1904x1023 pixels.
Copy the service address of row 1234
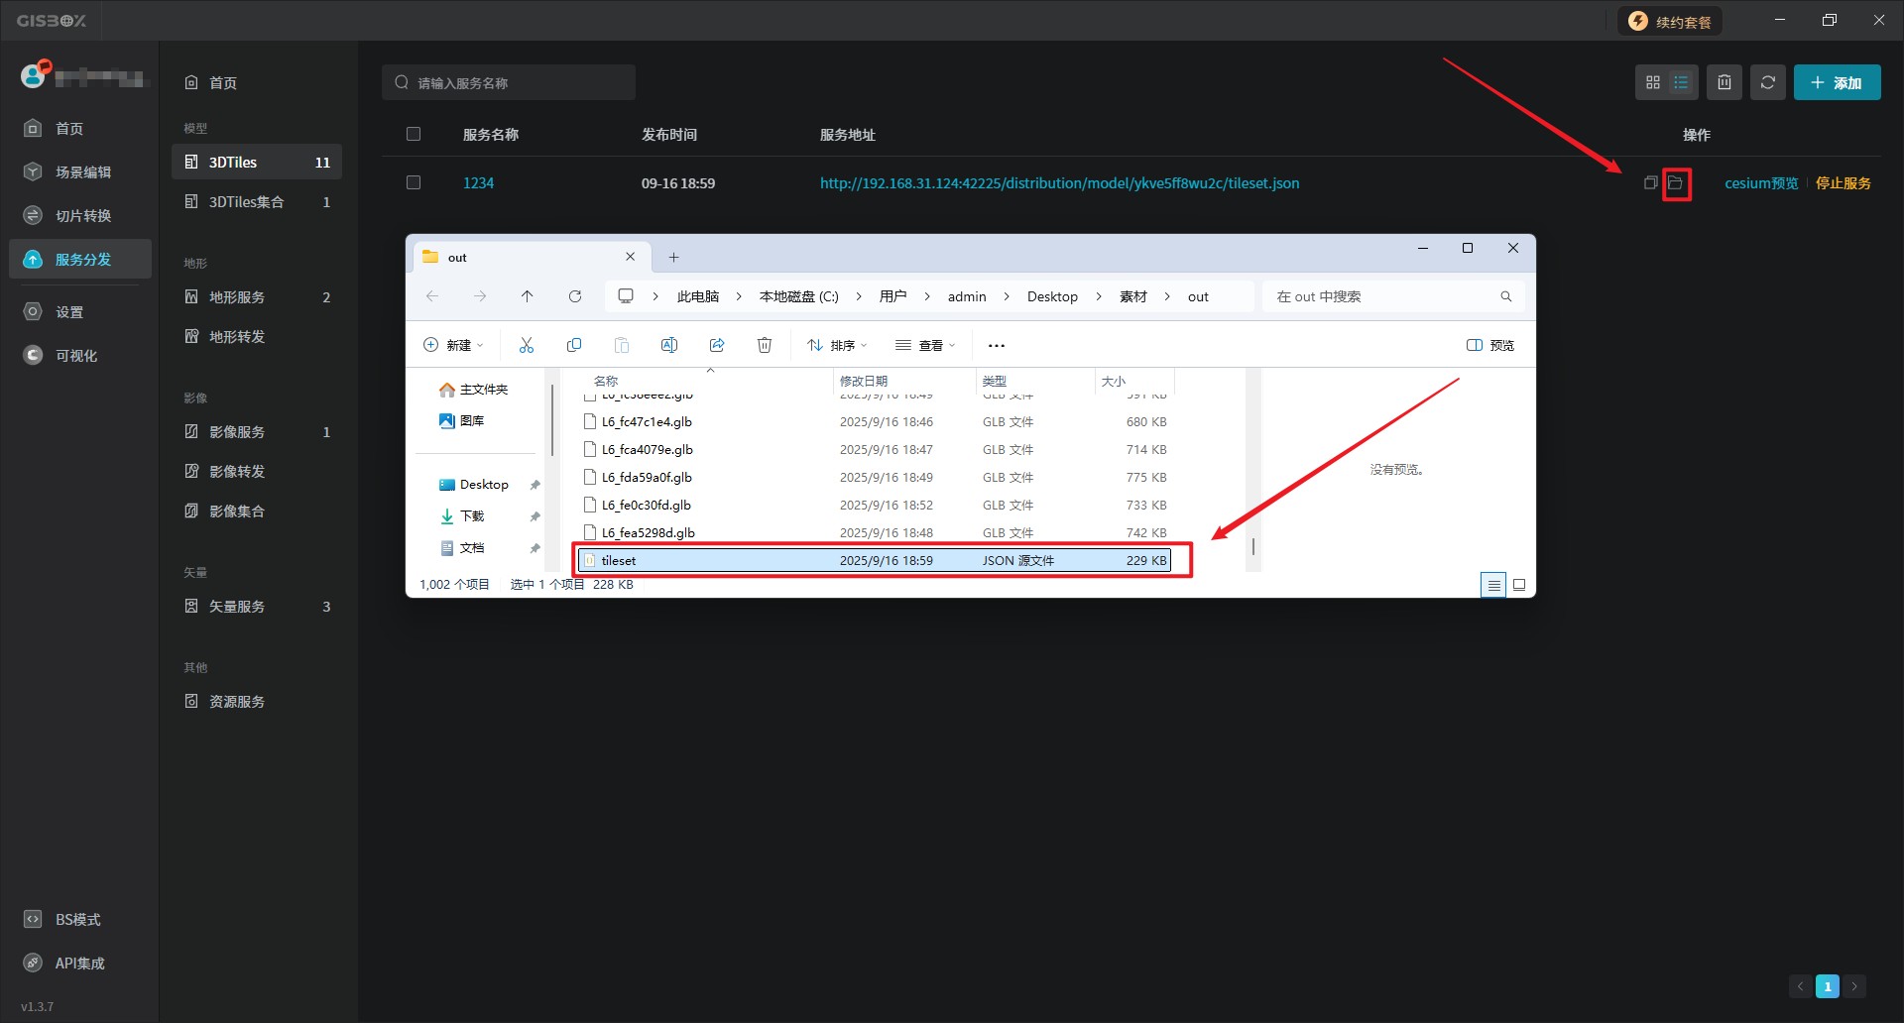pos(1650,183)
